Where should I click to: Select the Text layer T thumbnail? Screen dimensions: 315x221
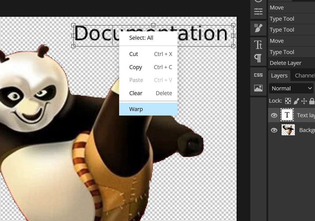(287, 115)
